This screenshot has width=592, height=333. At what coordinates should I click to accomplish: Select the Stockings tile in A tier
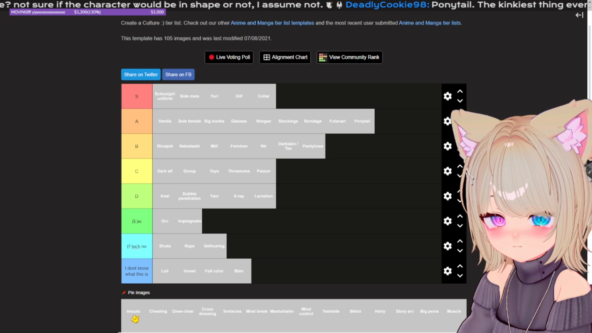tap(288, 121)
